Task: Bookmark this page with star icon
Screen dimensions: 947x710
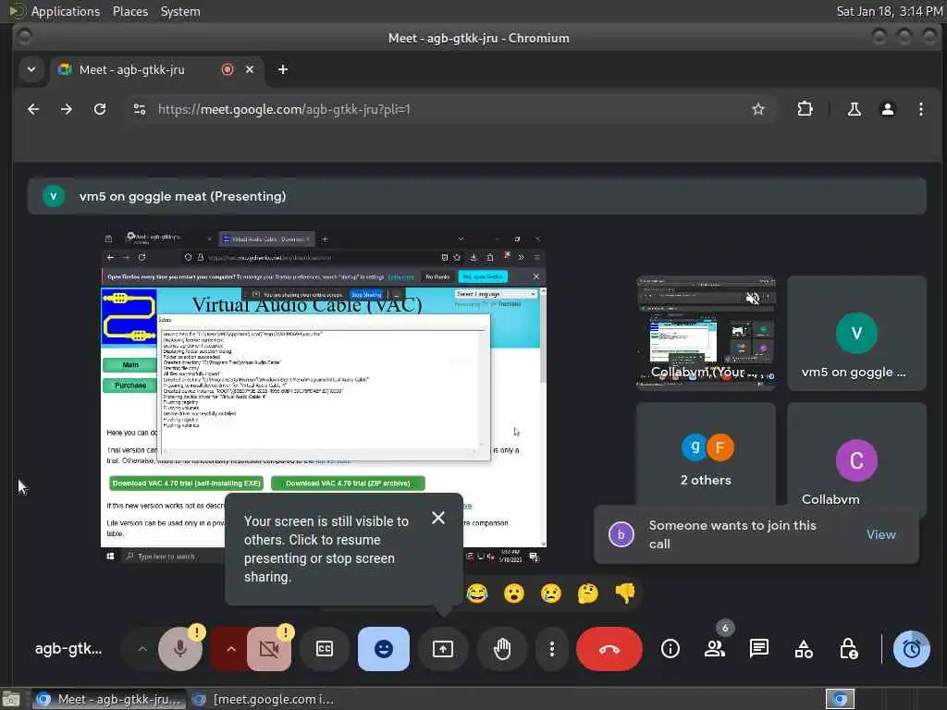Action: pos(758,109)
